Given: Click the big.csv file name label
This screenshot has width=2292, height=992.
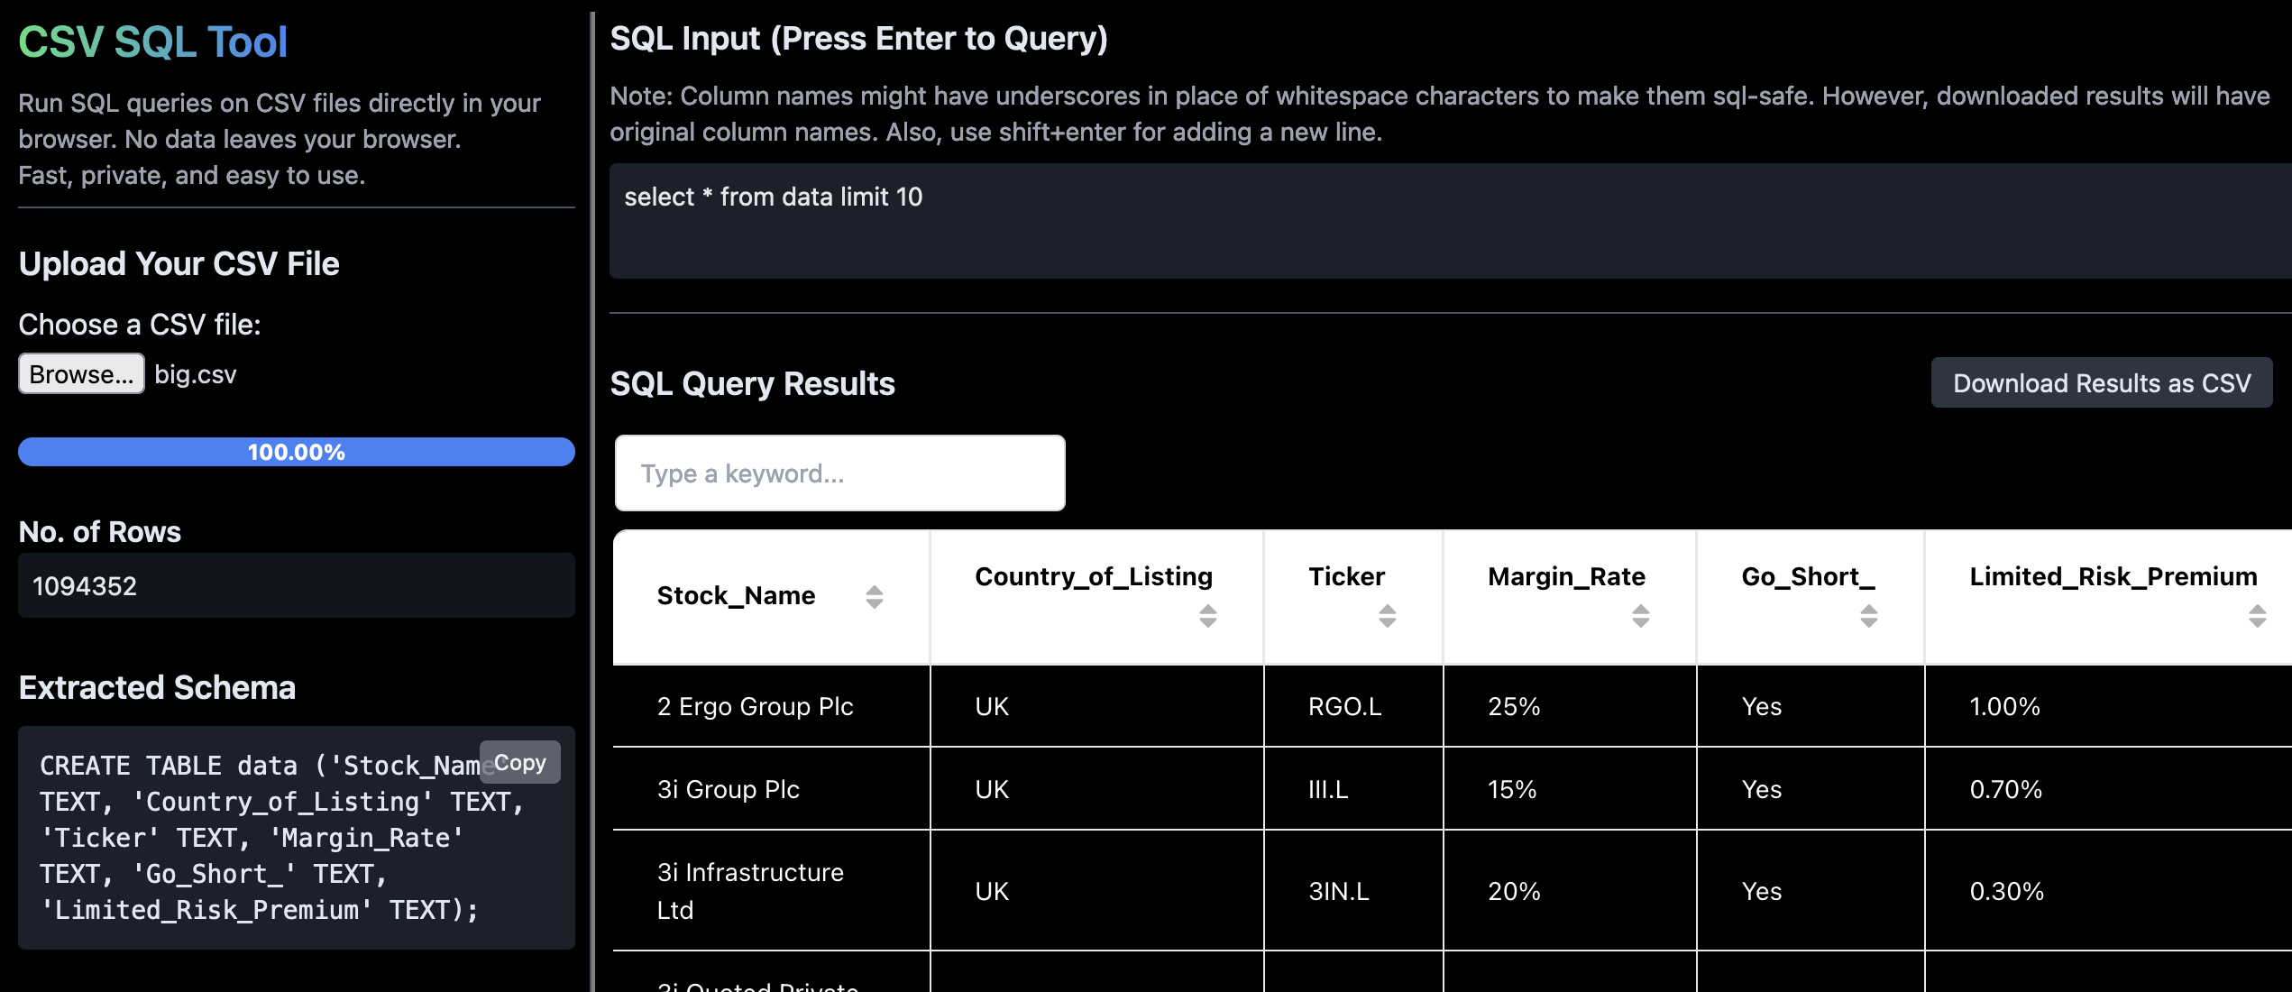Looking at the screenshot, I should point(195,374).
